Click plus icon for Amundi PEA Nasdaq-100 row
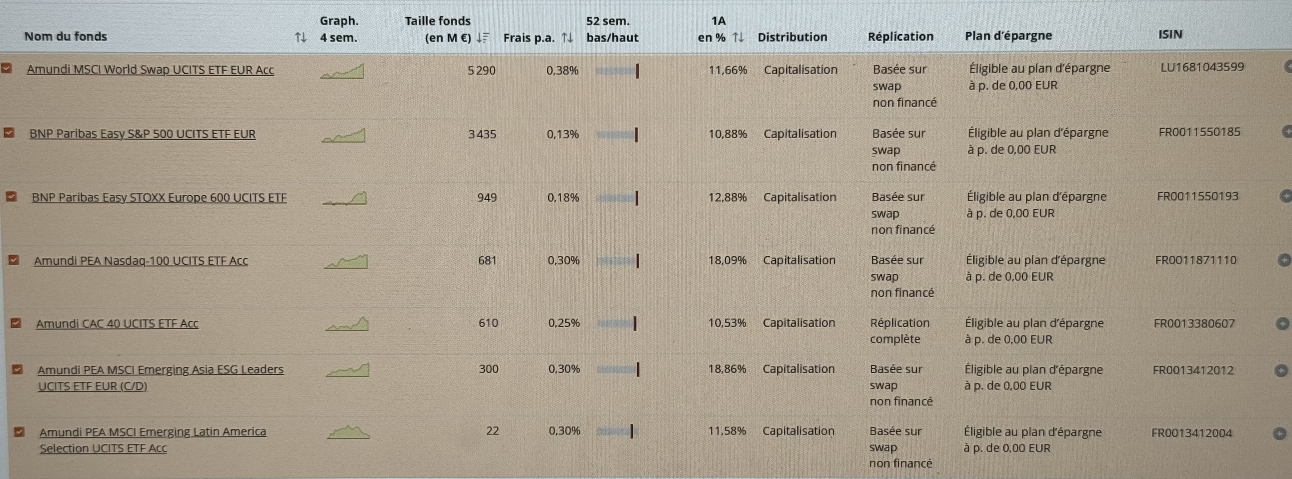This screenshot has height=479, width=1292. click(1284, 260)
